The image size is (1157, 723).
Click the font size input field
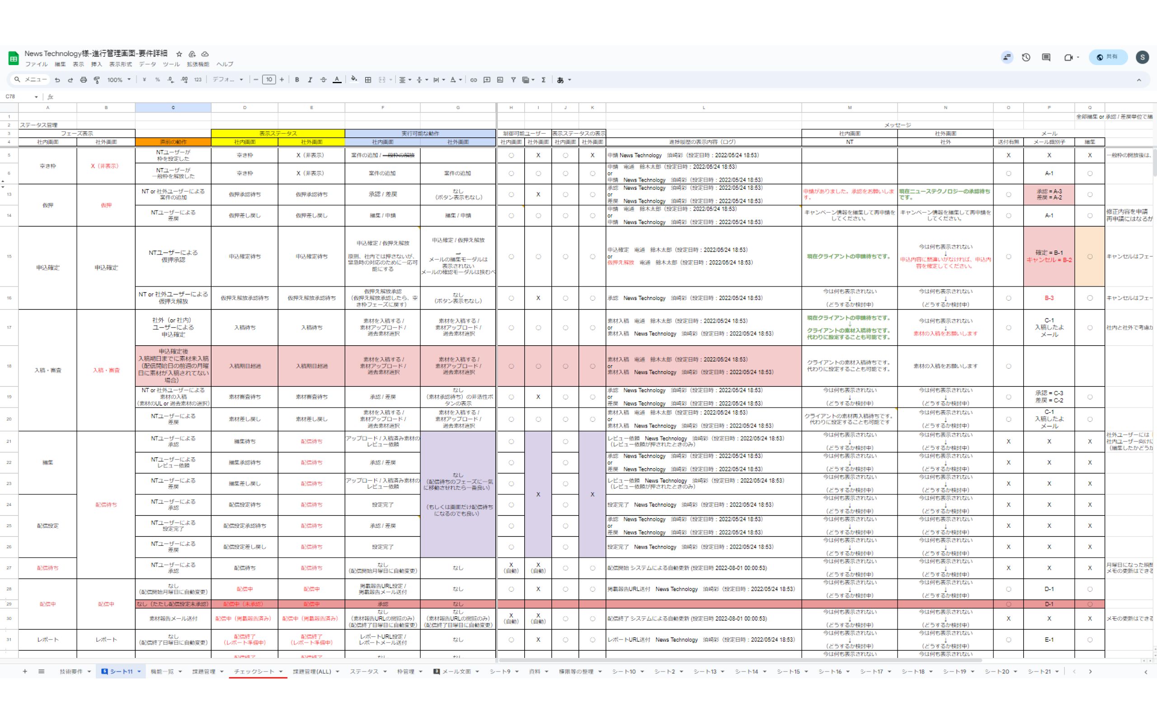click(269, 80)
